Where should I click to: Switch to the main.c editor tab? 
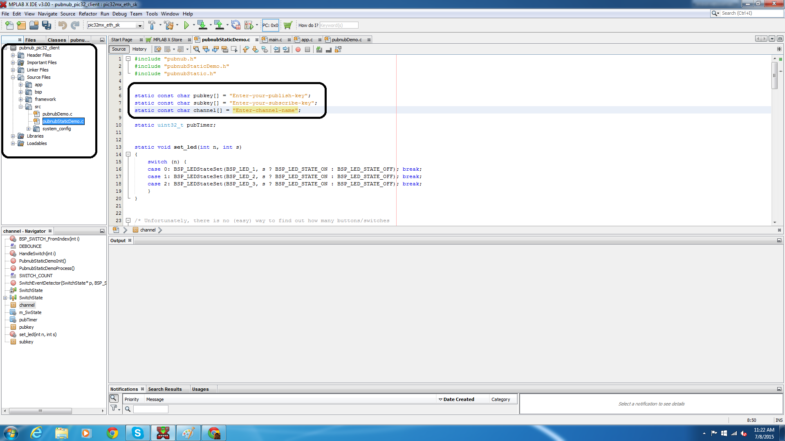(275, 40)
